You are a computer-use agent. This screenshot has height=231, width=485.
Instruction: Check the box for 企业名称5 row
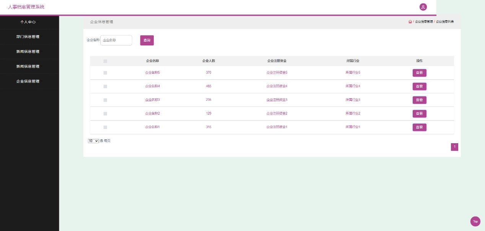pyautogui.click(x=105, y=73)
